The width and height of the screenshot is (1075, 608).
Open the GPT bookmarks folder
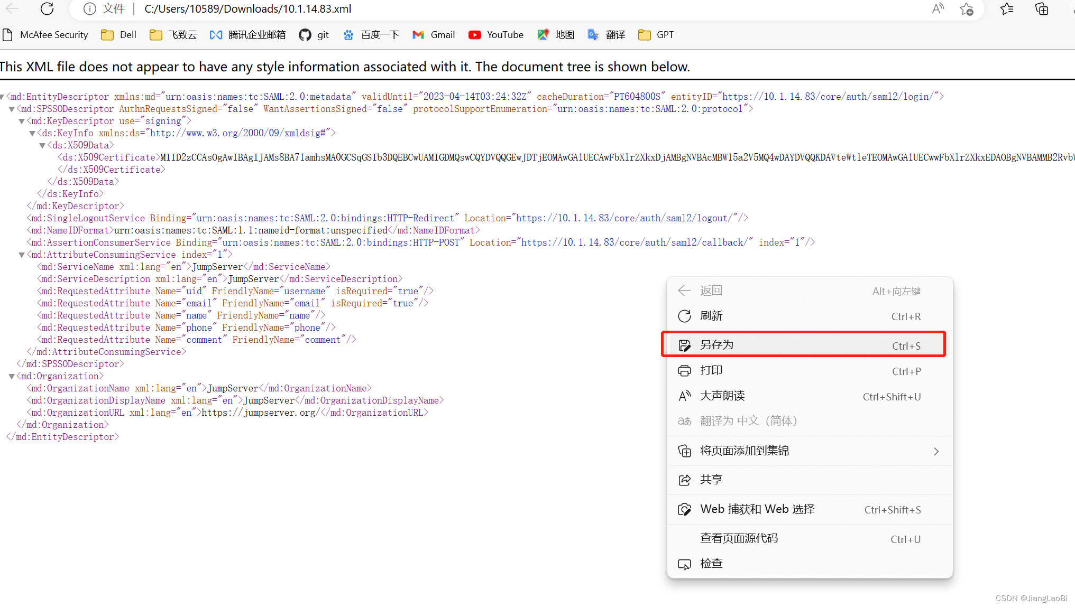[x=655, y=35]
